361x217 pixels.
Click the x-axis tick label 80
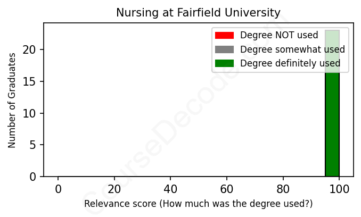tap(283, 188)
